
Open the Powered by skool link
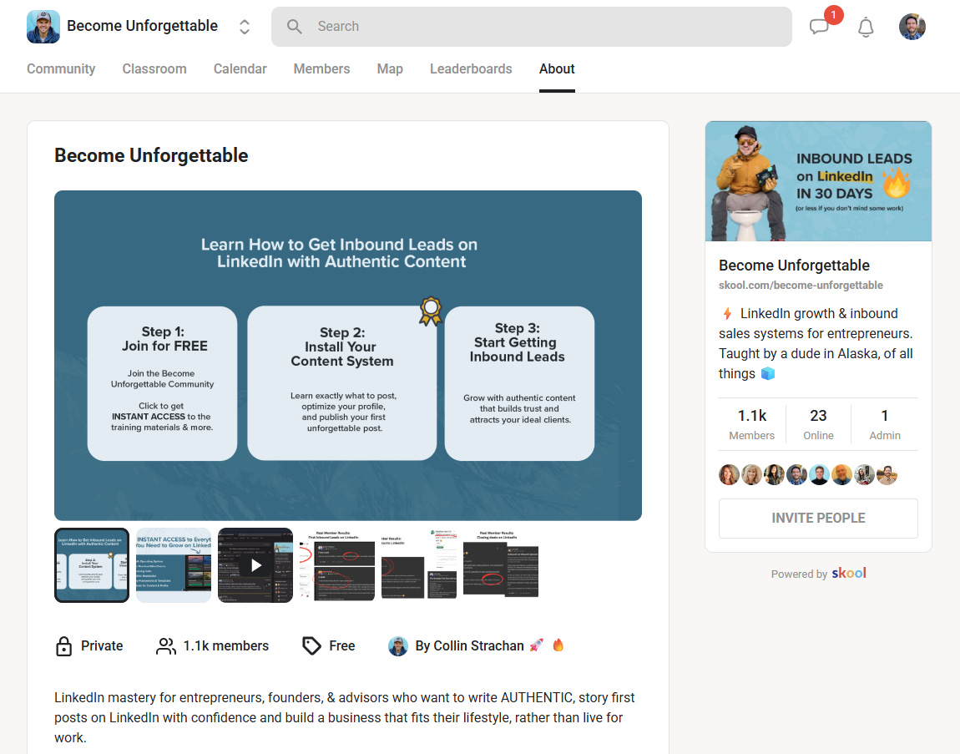coord(818,574)
